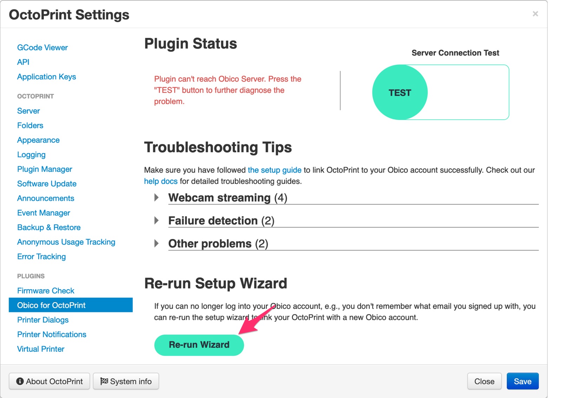Open Anonymous Usage Tracking settings
Screen dimensions: 562x398
click(66, 242)
